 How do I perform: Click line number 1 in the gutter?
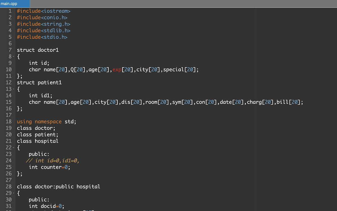pos(10,11)
